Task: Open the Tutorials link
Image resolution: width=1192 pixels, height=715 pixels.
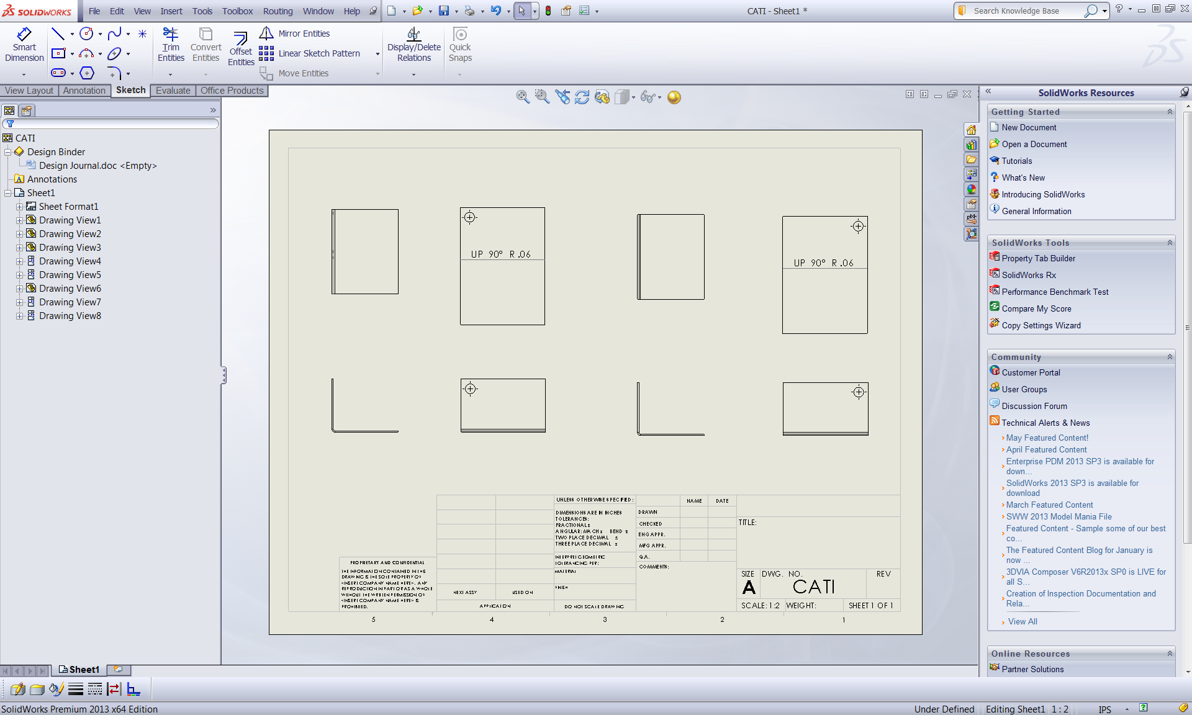Action: (1017, 161)
